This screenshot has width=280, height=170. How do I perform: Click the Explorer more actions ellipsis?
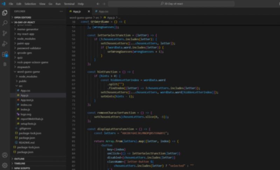62,11
